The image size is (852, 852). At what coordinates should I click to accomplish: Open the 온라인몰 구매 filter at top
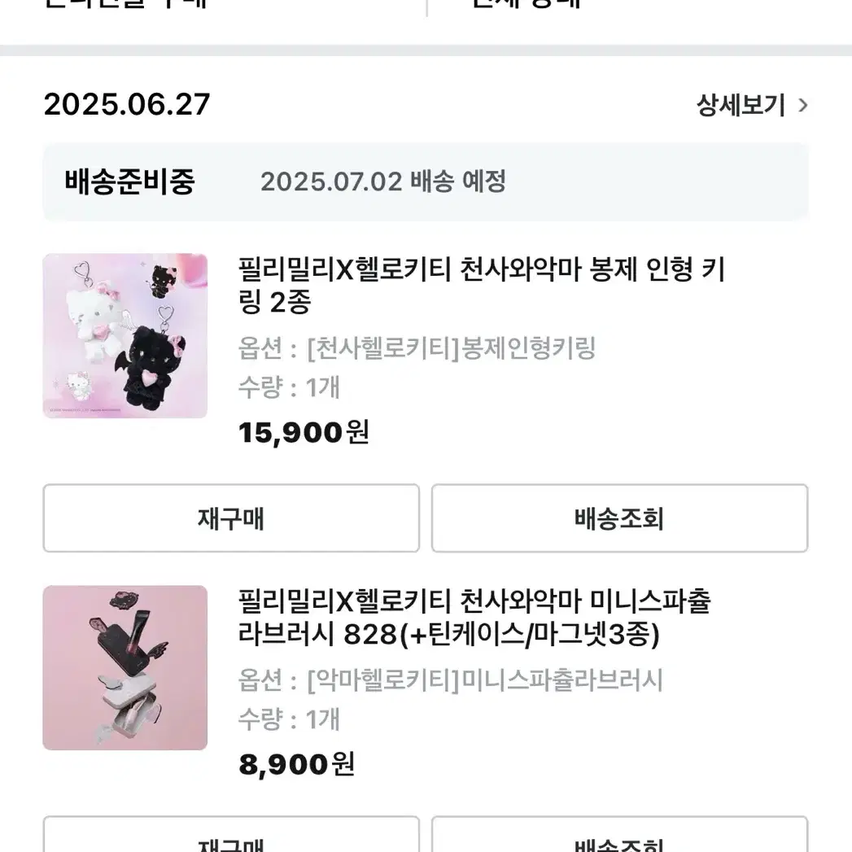coord(126,4)
